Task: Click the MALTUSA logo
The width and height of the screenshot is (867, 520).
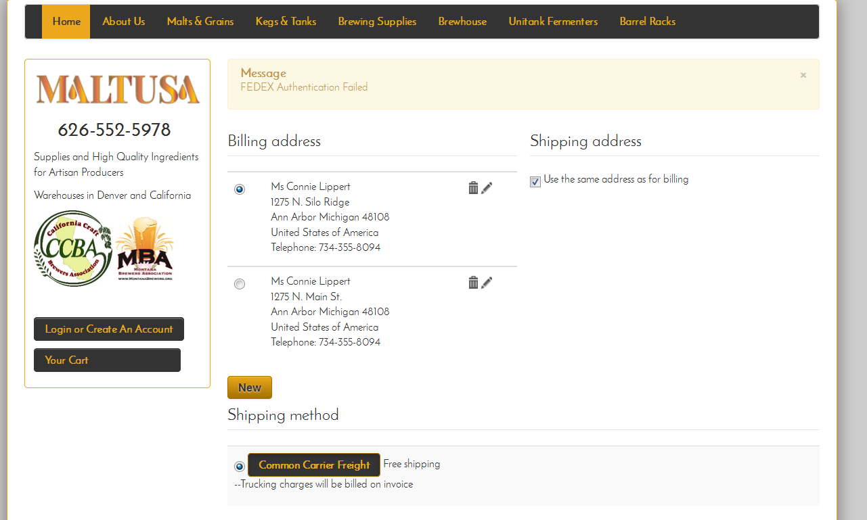Action: point(118,89)
